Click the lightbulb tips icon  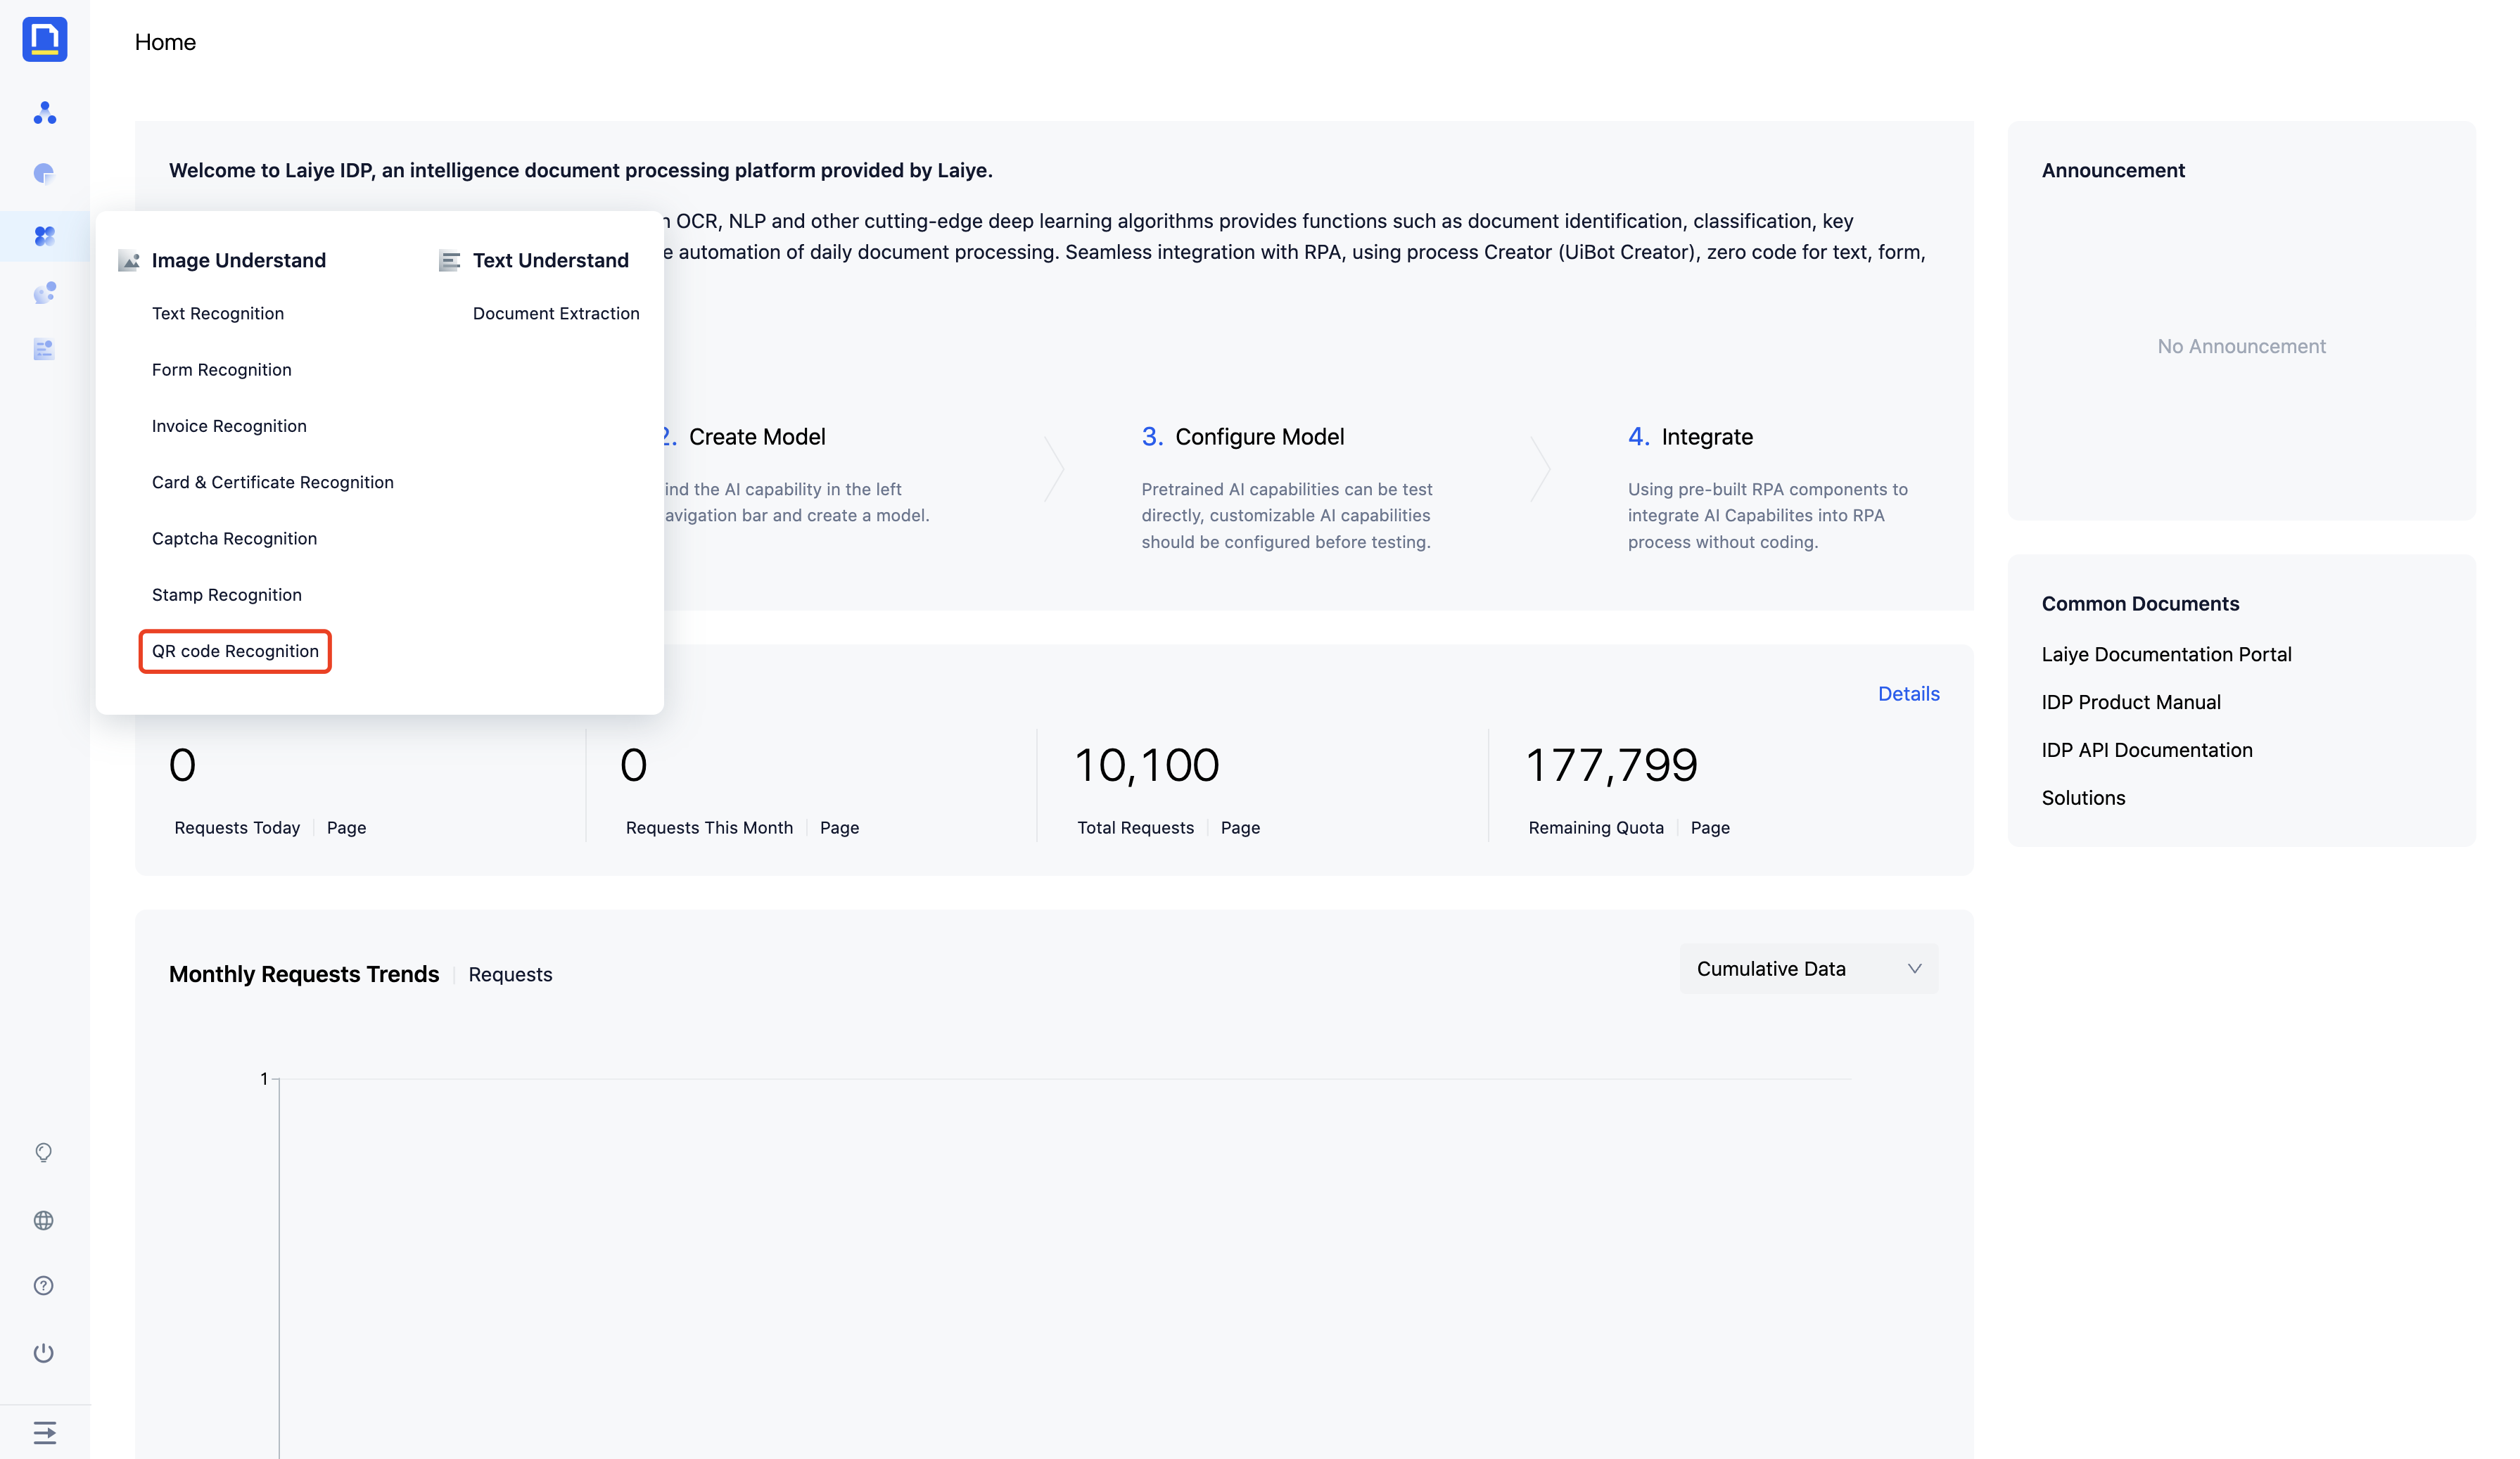click(x=44, y=1153)
